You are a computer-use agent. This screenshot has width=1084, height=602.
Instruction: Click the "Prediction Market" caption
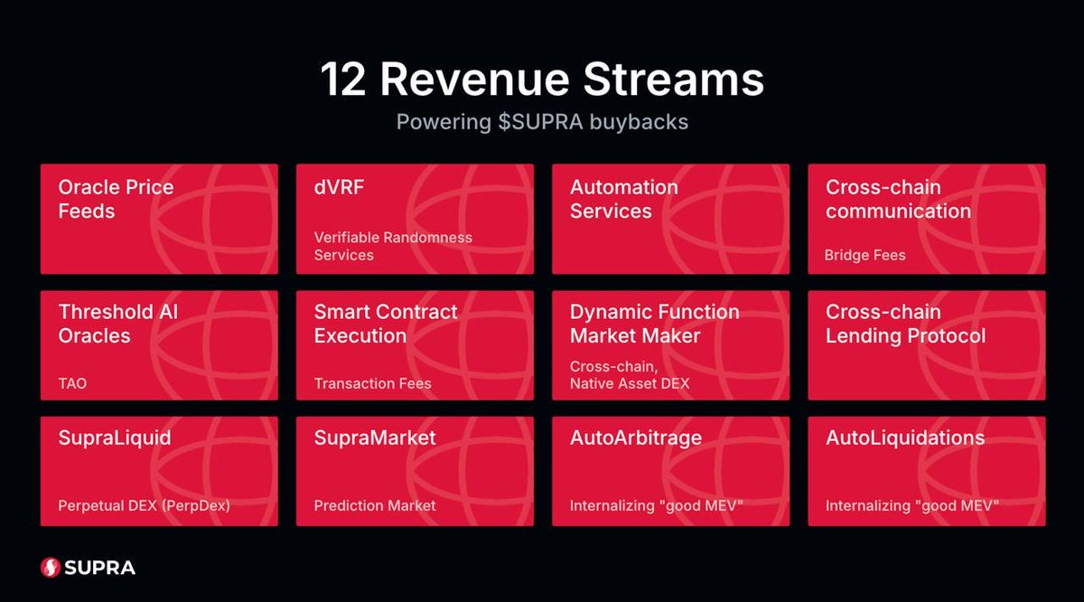coord(375,505)
